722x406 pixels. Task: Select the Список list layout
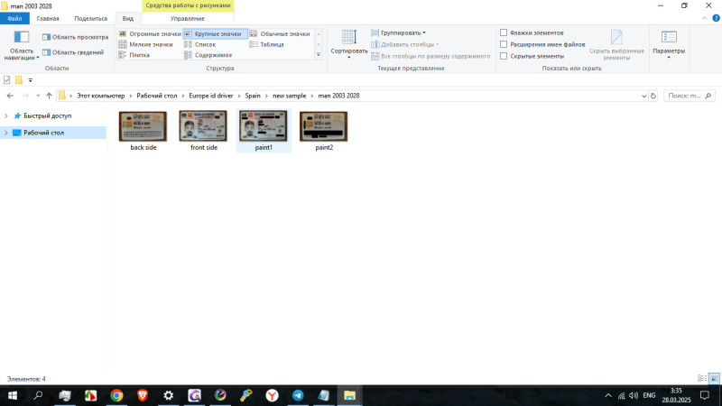click(x=205, y=44)
